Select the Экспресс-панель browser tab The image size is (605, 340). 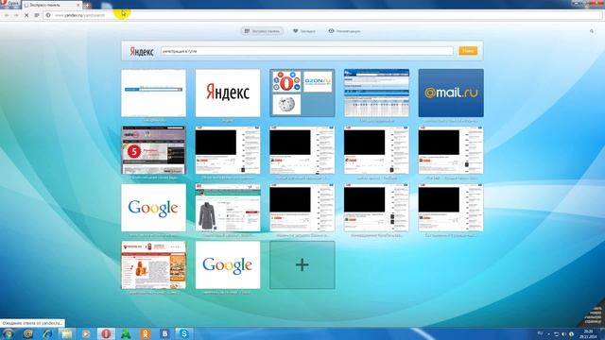point(52,5)
